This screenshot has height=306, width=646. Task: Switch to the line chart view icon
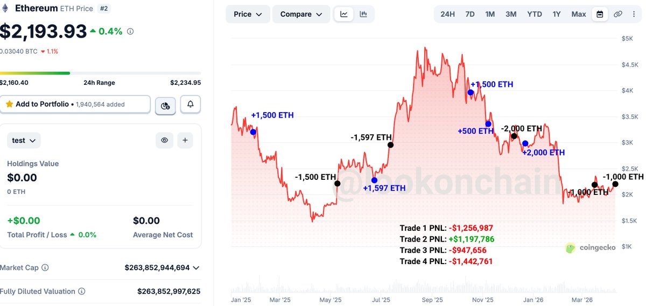point(344,14)
